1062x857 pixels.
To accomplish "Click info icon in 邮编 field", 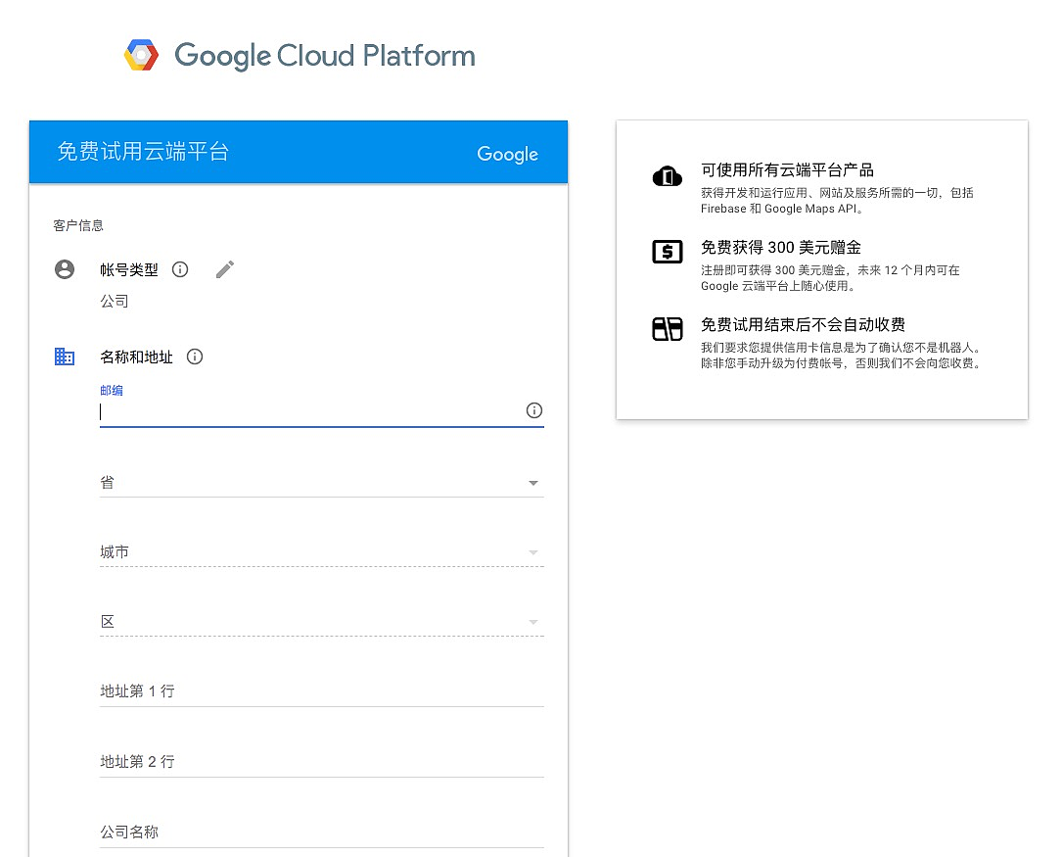I will (533, 410).
